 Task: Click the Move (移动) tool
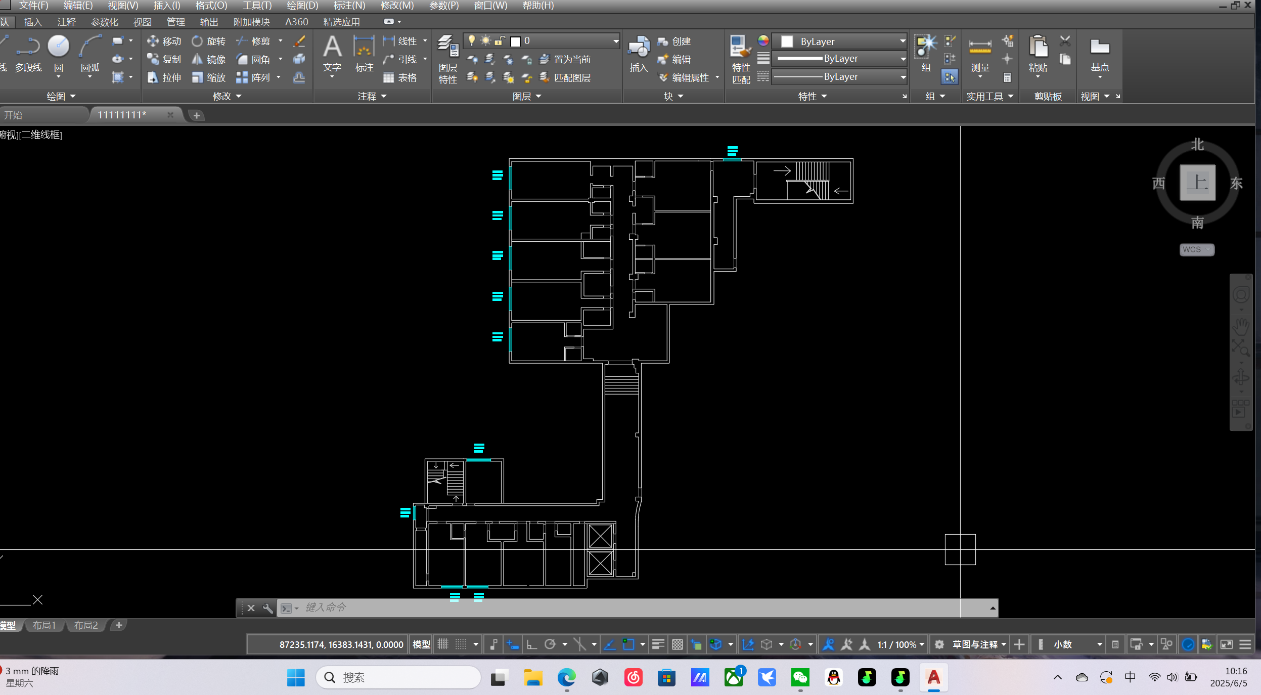[164, 41]
